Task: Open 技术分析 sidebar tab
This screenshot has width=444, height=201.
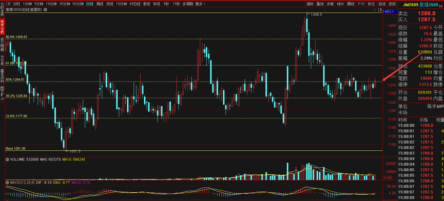Action: pyautogui.click(x=2, y=26)
